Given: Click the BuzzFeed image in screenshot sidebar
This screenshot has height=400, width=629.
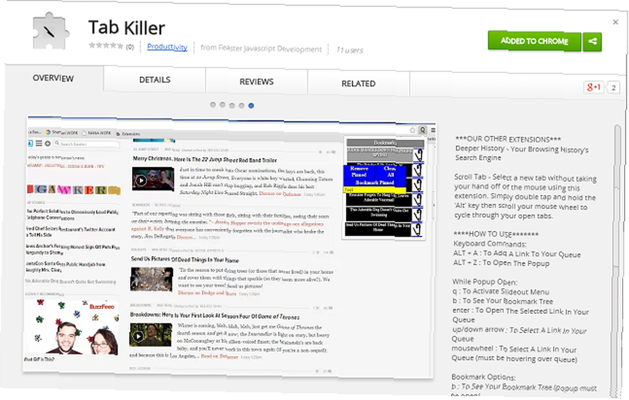Looking at the screenshot, I should coord(71,327).
